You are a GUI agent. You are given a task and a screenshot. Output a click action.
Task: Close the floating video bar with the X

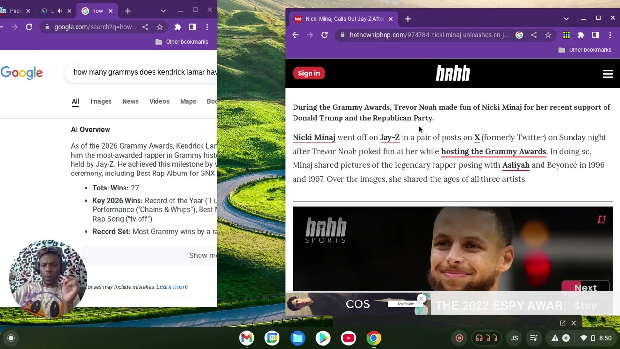[x=573, y=323]
